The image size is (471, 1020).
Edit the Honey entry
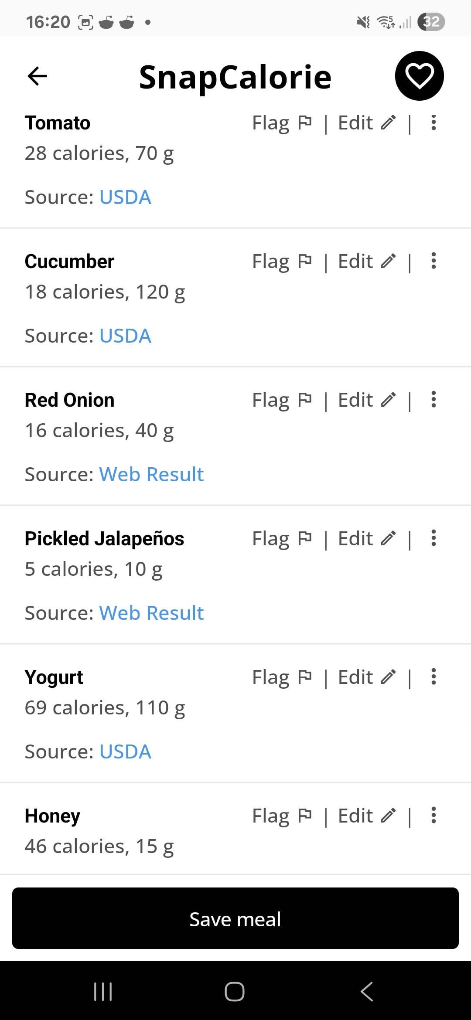(x=367, y=816)
